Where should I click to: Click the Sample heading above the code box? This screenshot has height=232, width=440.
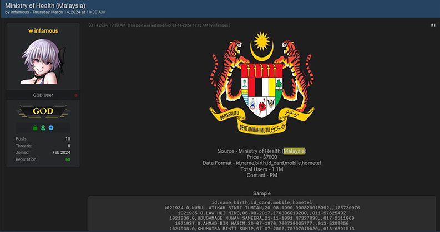262,193
